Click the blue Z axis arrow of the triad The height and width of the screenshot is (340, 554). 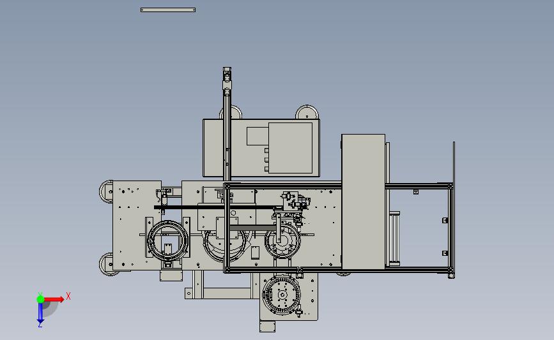point(40,313)
